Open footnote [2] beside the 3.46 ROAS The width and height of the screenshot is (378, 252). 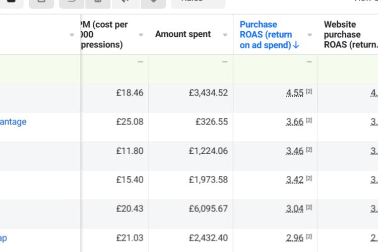(x=309, y=150)
